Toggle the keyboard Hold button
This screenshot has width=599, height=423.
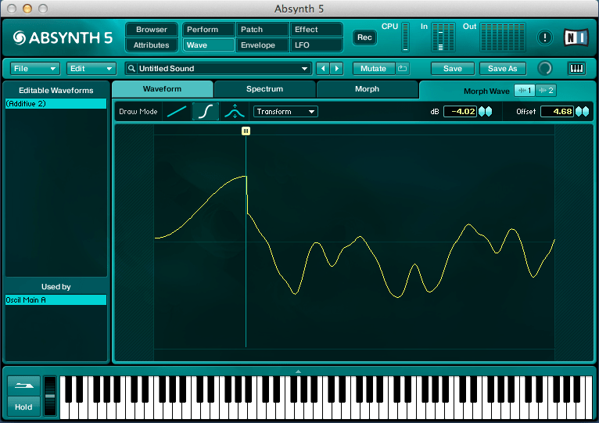(x=23, y=407)
